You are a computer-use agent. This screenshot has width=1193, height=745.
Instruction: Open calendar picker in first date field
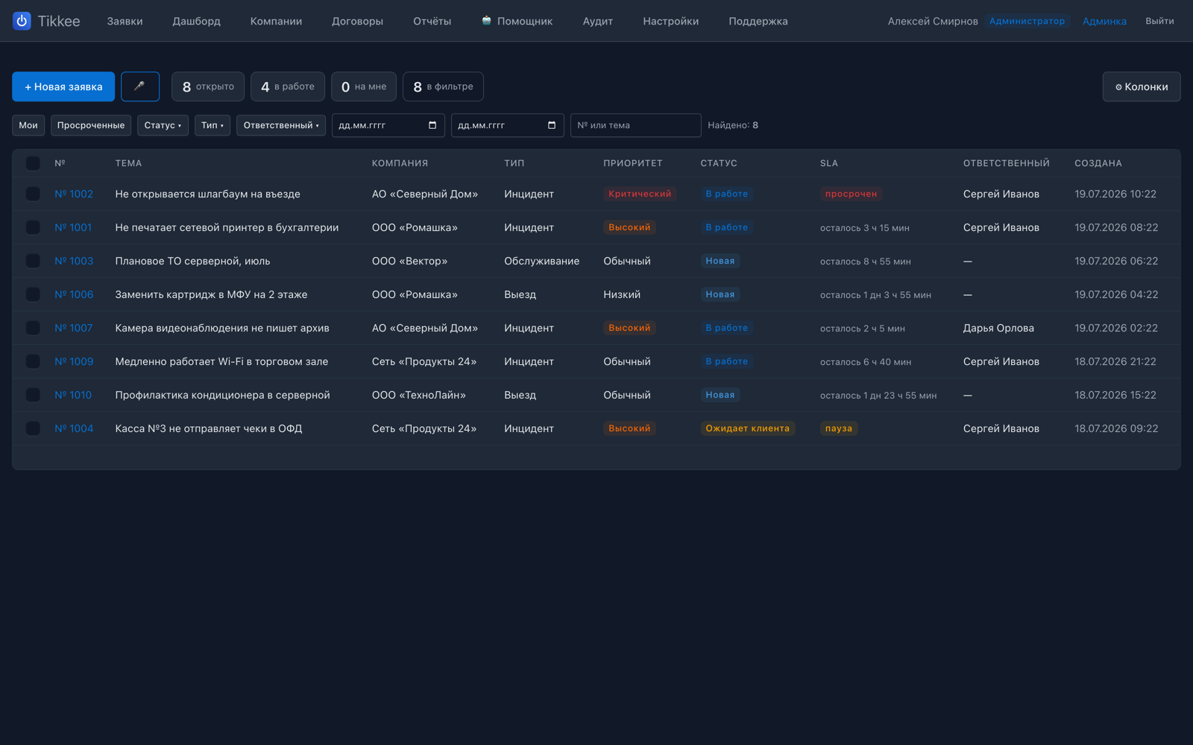point(432,125)
